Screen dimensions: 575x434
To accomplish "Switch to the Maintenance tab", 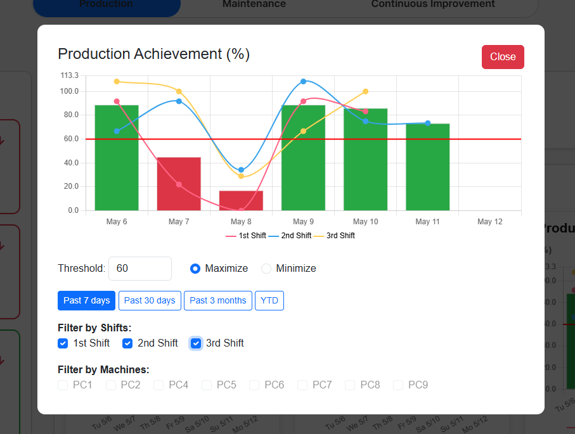I will (254, 4).
